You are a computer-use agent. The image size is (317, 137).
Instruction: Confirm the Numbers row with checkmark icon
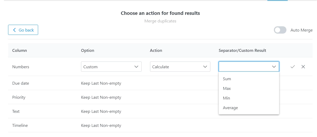(x=293, y=67)
